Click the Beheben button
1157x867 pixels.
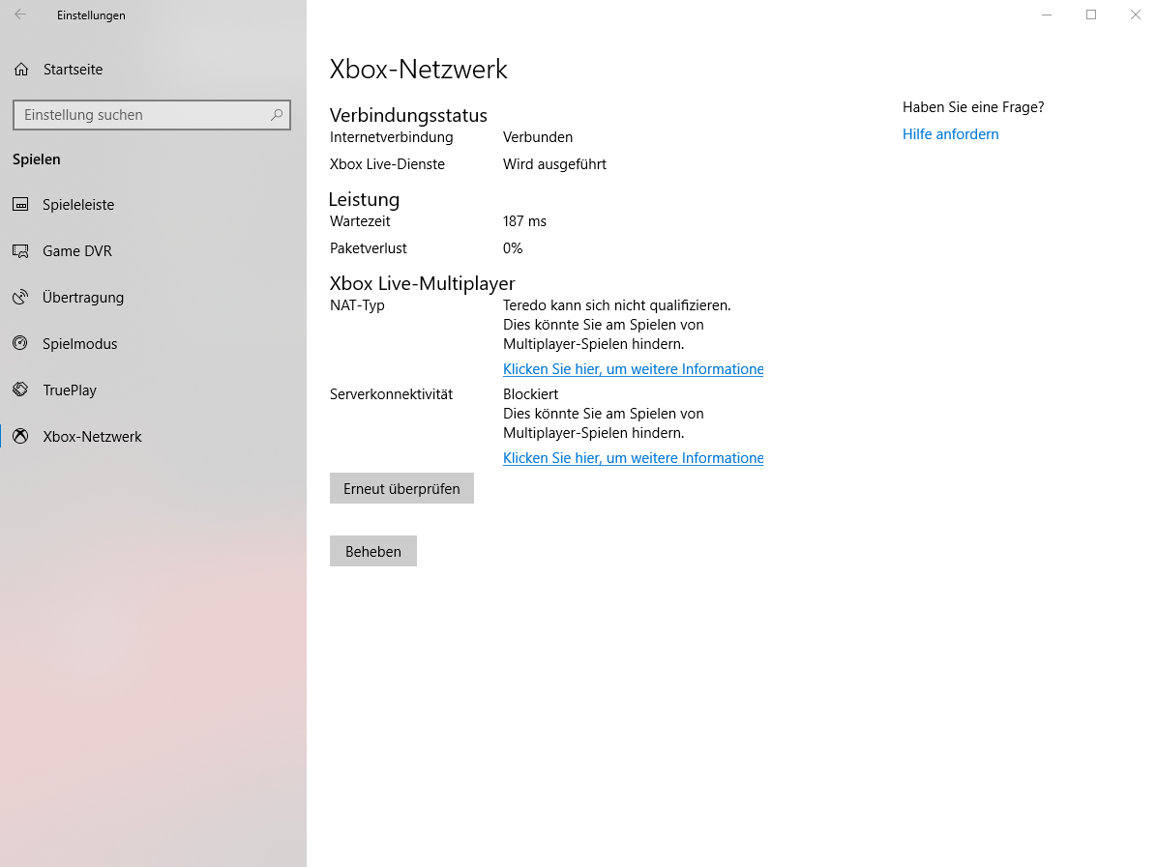(373, 552)
